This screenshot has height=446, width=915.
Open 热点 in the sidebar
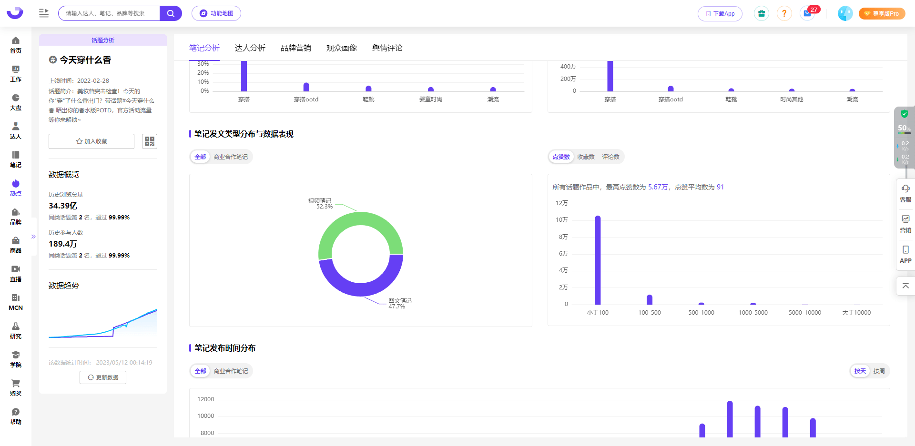point(16,188)
